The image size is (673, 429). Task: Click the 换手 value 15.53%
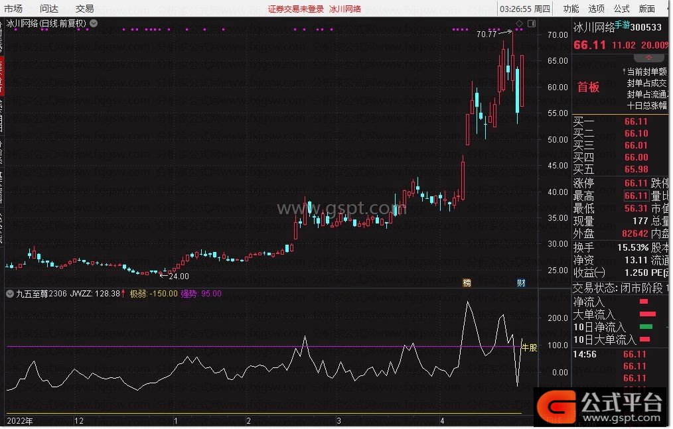click(x=633, y=247)
